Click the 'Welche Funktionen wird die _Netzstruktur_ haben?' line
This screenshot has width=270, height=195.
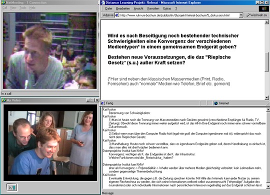(x=141, y=157)
